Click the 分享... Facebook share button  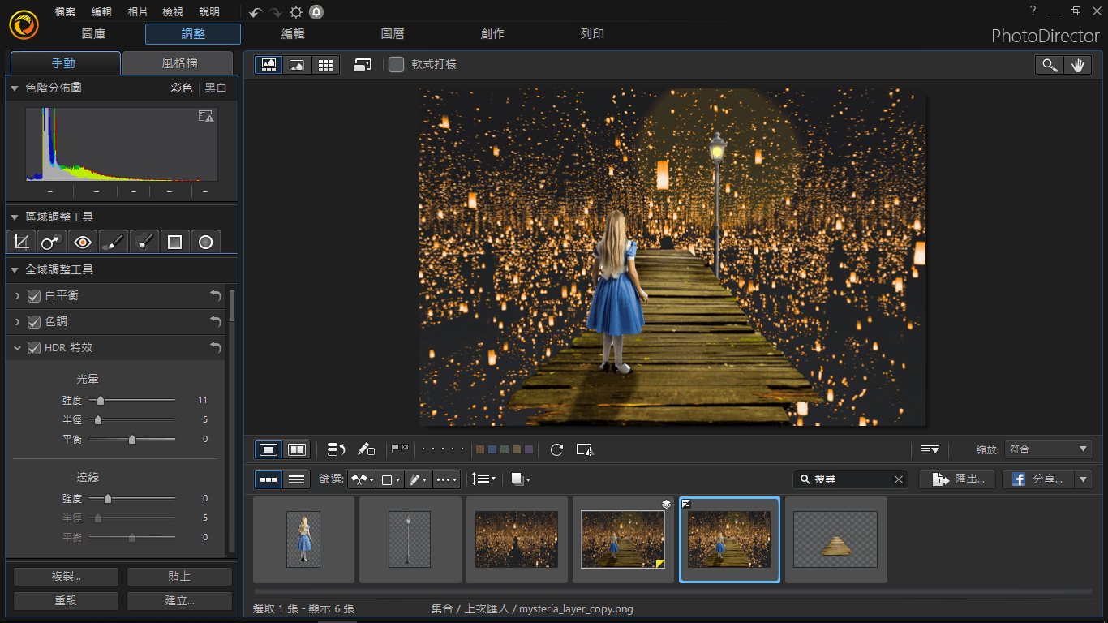tap(1038, 479)
